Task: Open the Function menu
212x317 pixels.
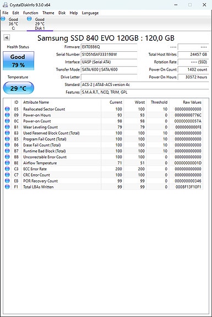Action: point(30,13)
